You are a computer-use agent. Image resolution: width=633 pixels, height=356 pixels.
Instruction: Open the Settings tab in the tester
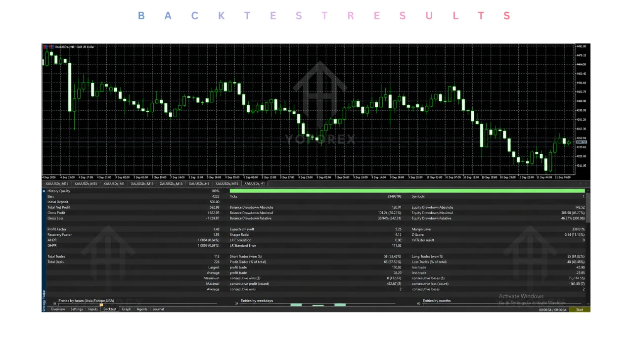tap(77, 309)
